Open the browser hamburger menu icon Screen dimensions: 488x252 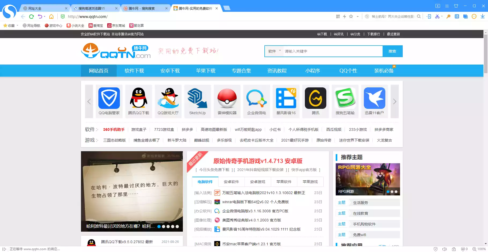(446, 6)
